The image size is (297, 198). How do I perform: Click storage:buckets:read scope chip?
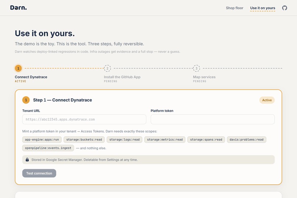[x=84, y=140]
